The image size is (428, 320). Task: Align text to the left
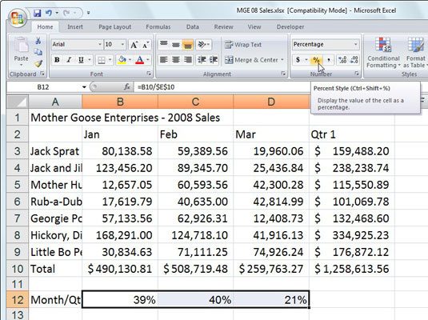point(164,60)
